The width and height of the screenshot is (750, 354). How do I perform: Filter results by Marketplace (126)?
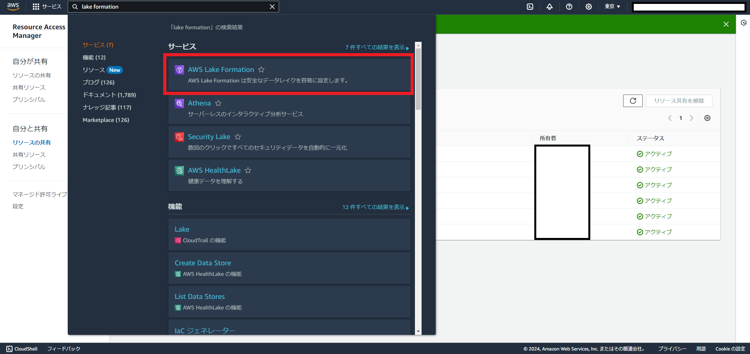[106, 120]
